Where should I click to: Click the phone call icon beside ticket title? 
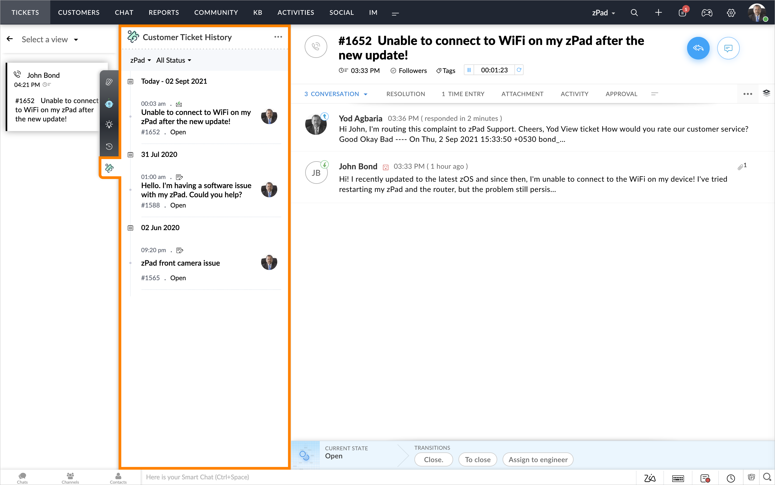pos(316,47)
